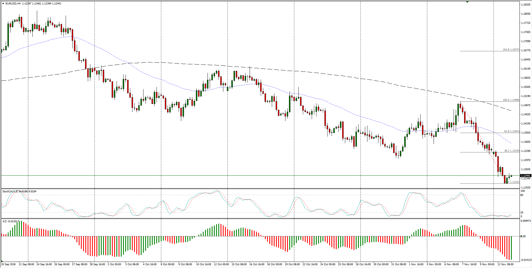This screenshot has width=532, height=268.
Task: Click the green triangle at bottom-left corner
Action: click(2, 261)
